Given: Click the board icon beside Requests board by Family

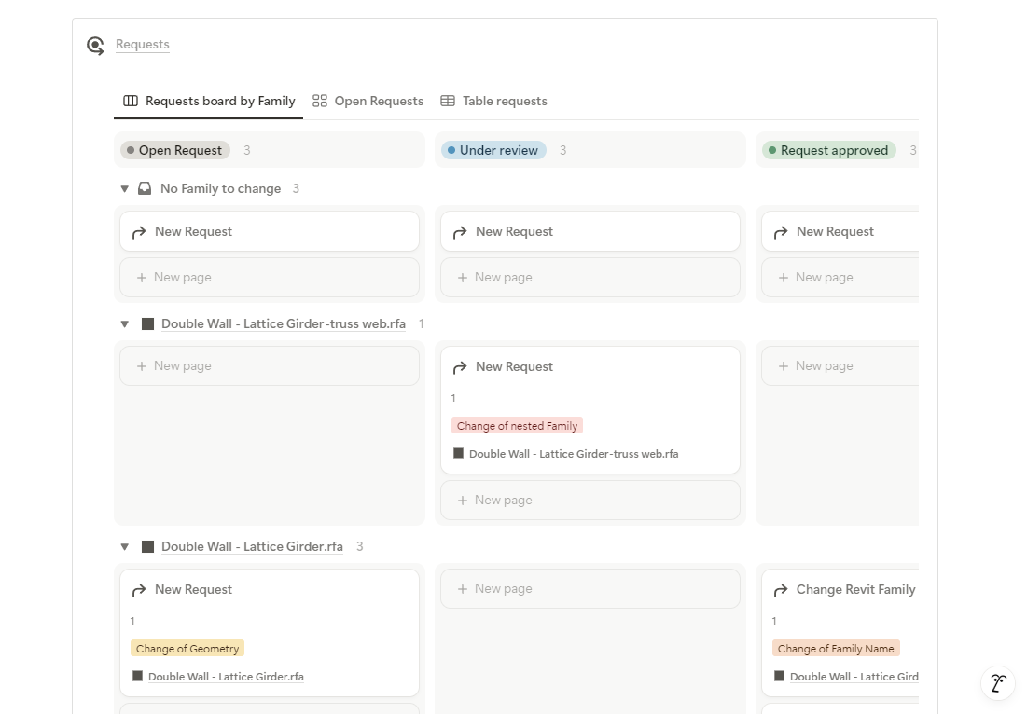Looking at the screenshot, I should 131,101.
